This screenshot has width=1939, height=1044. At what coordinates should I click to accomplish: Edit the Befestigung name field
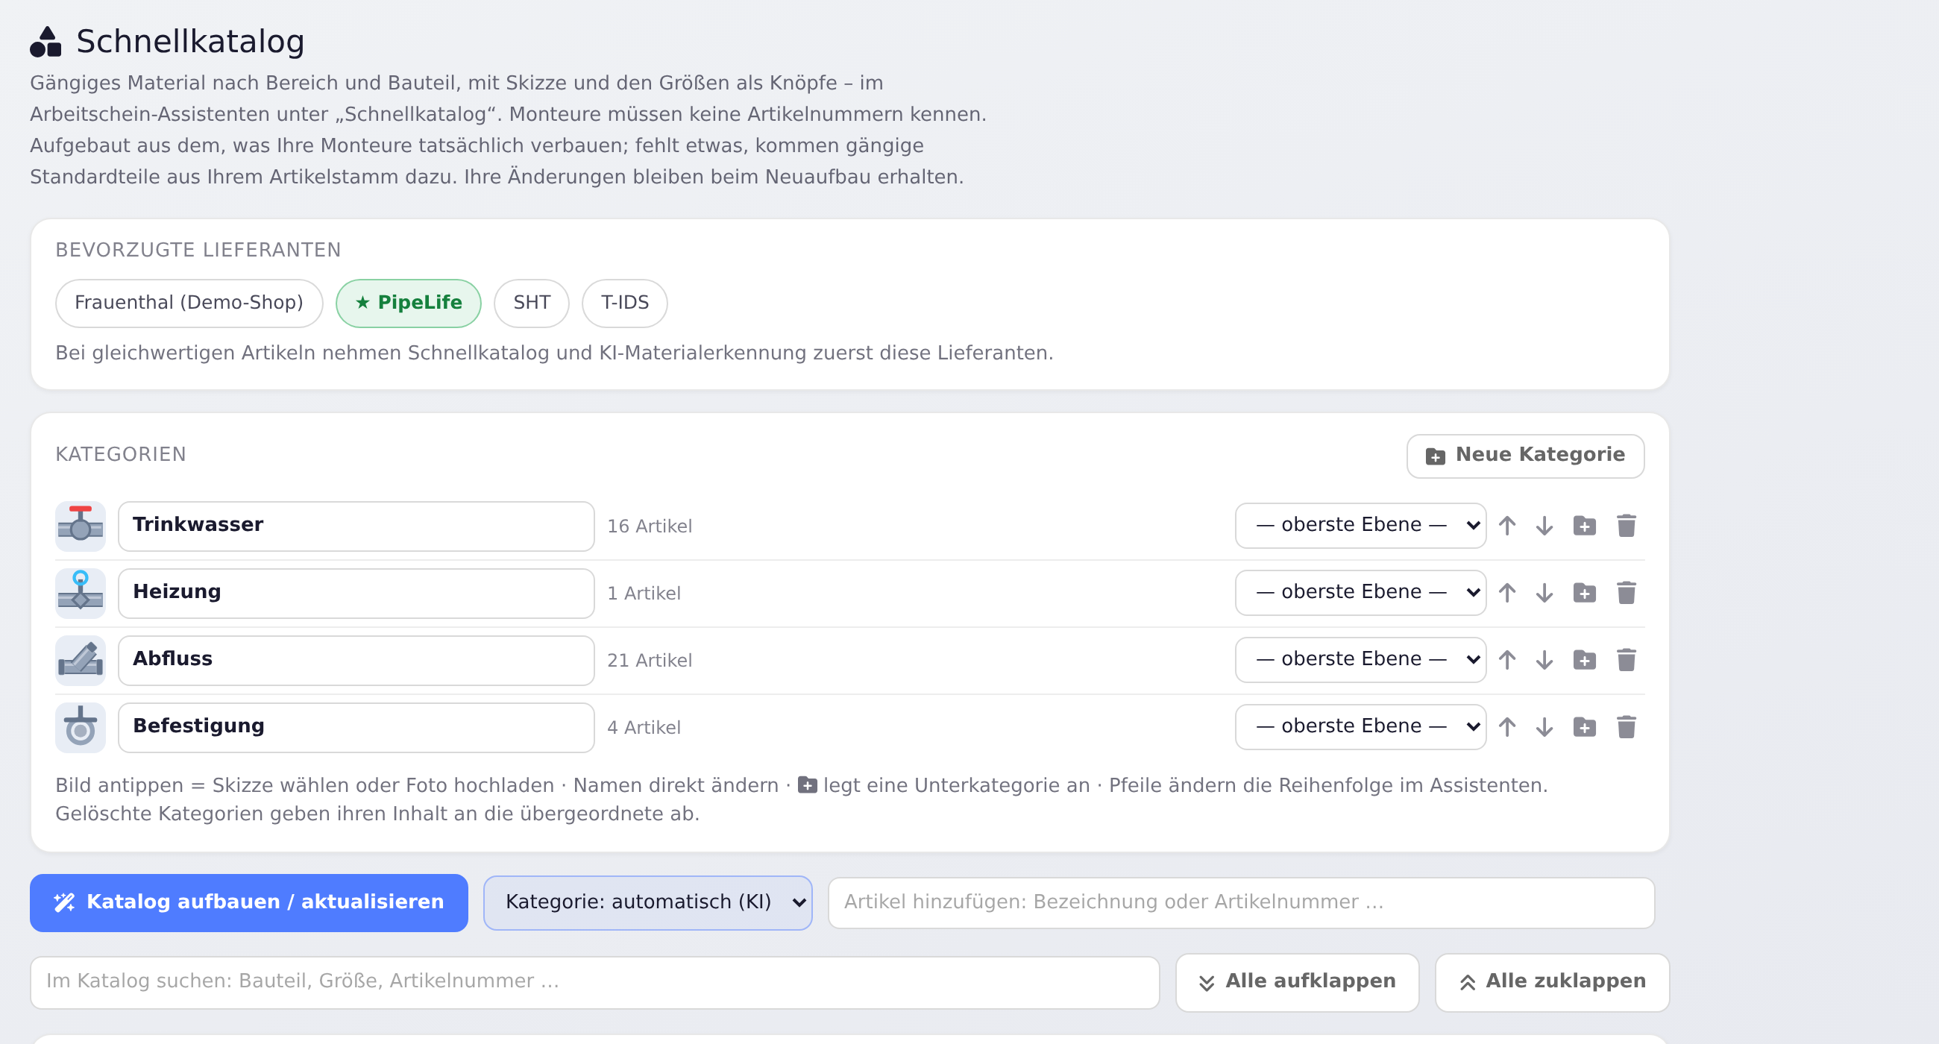tap(356, 726)
